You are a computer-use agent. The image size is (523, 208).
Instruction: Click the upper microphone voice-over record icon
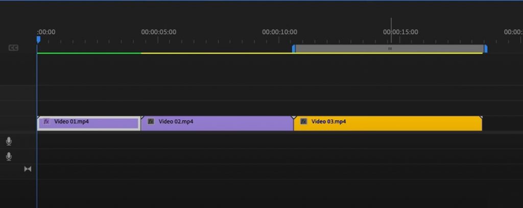[x=9, y=141]
